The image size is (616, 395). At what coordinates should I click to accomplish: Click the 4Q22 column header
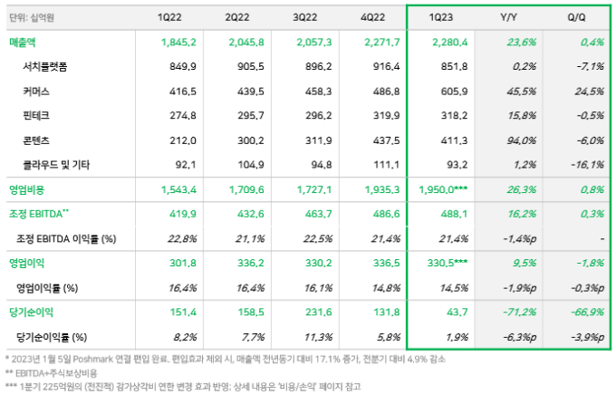(x=371, y=17)
